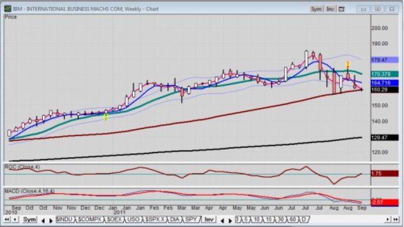This screenshot has height=227, width=404.
Task: Restore the chart window size
Action: point(376,9)
